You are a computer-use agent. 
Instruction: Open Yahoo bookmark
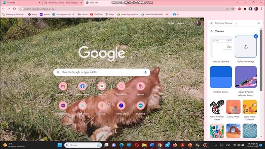(45, 14)
